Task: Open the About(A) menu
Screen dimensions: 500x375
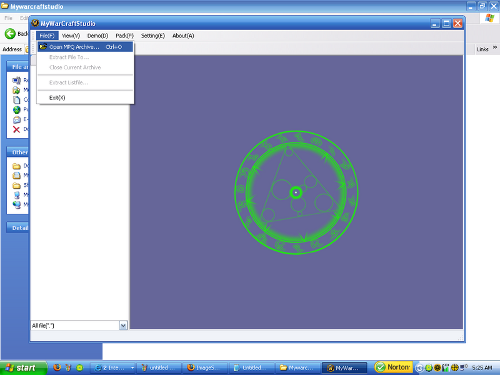Action: pos(183,36)
